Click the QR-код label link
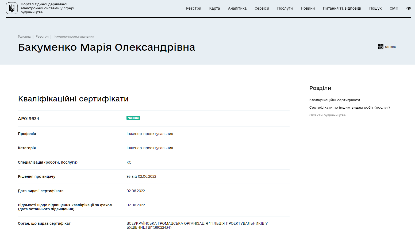Viewport: 415px width, 233px height. [x=390, y=47]
